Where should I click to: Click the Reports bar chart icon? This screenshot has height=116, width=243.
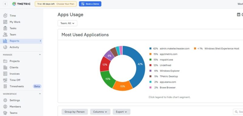coord(5,41)
